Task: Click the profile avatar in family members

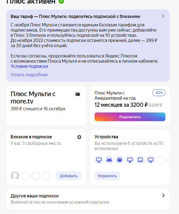Action: click(15, 176)
